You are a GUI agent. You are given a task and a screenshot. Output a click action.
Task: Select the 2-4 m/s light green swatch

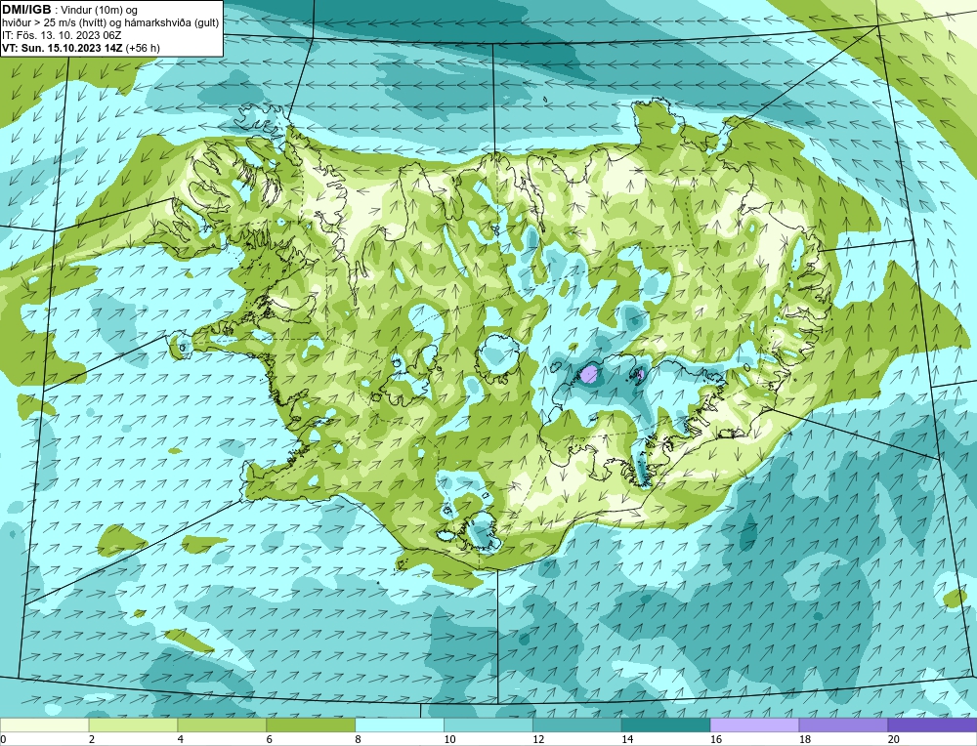click(x=133, y=725)
